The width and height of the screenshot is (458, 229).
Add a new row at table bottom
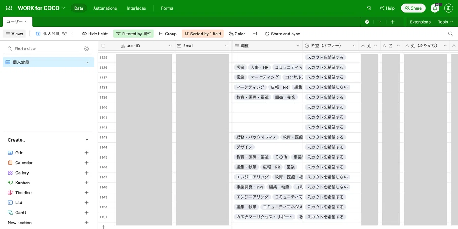pos(103,226)
